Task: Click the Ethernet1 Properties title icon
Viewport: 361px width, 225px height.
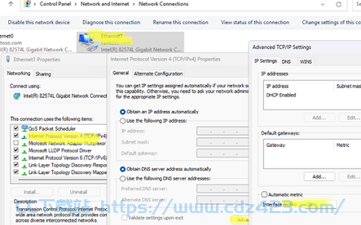Action: [8, 59]
